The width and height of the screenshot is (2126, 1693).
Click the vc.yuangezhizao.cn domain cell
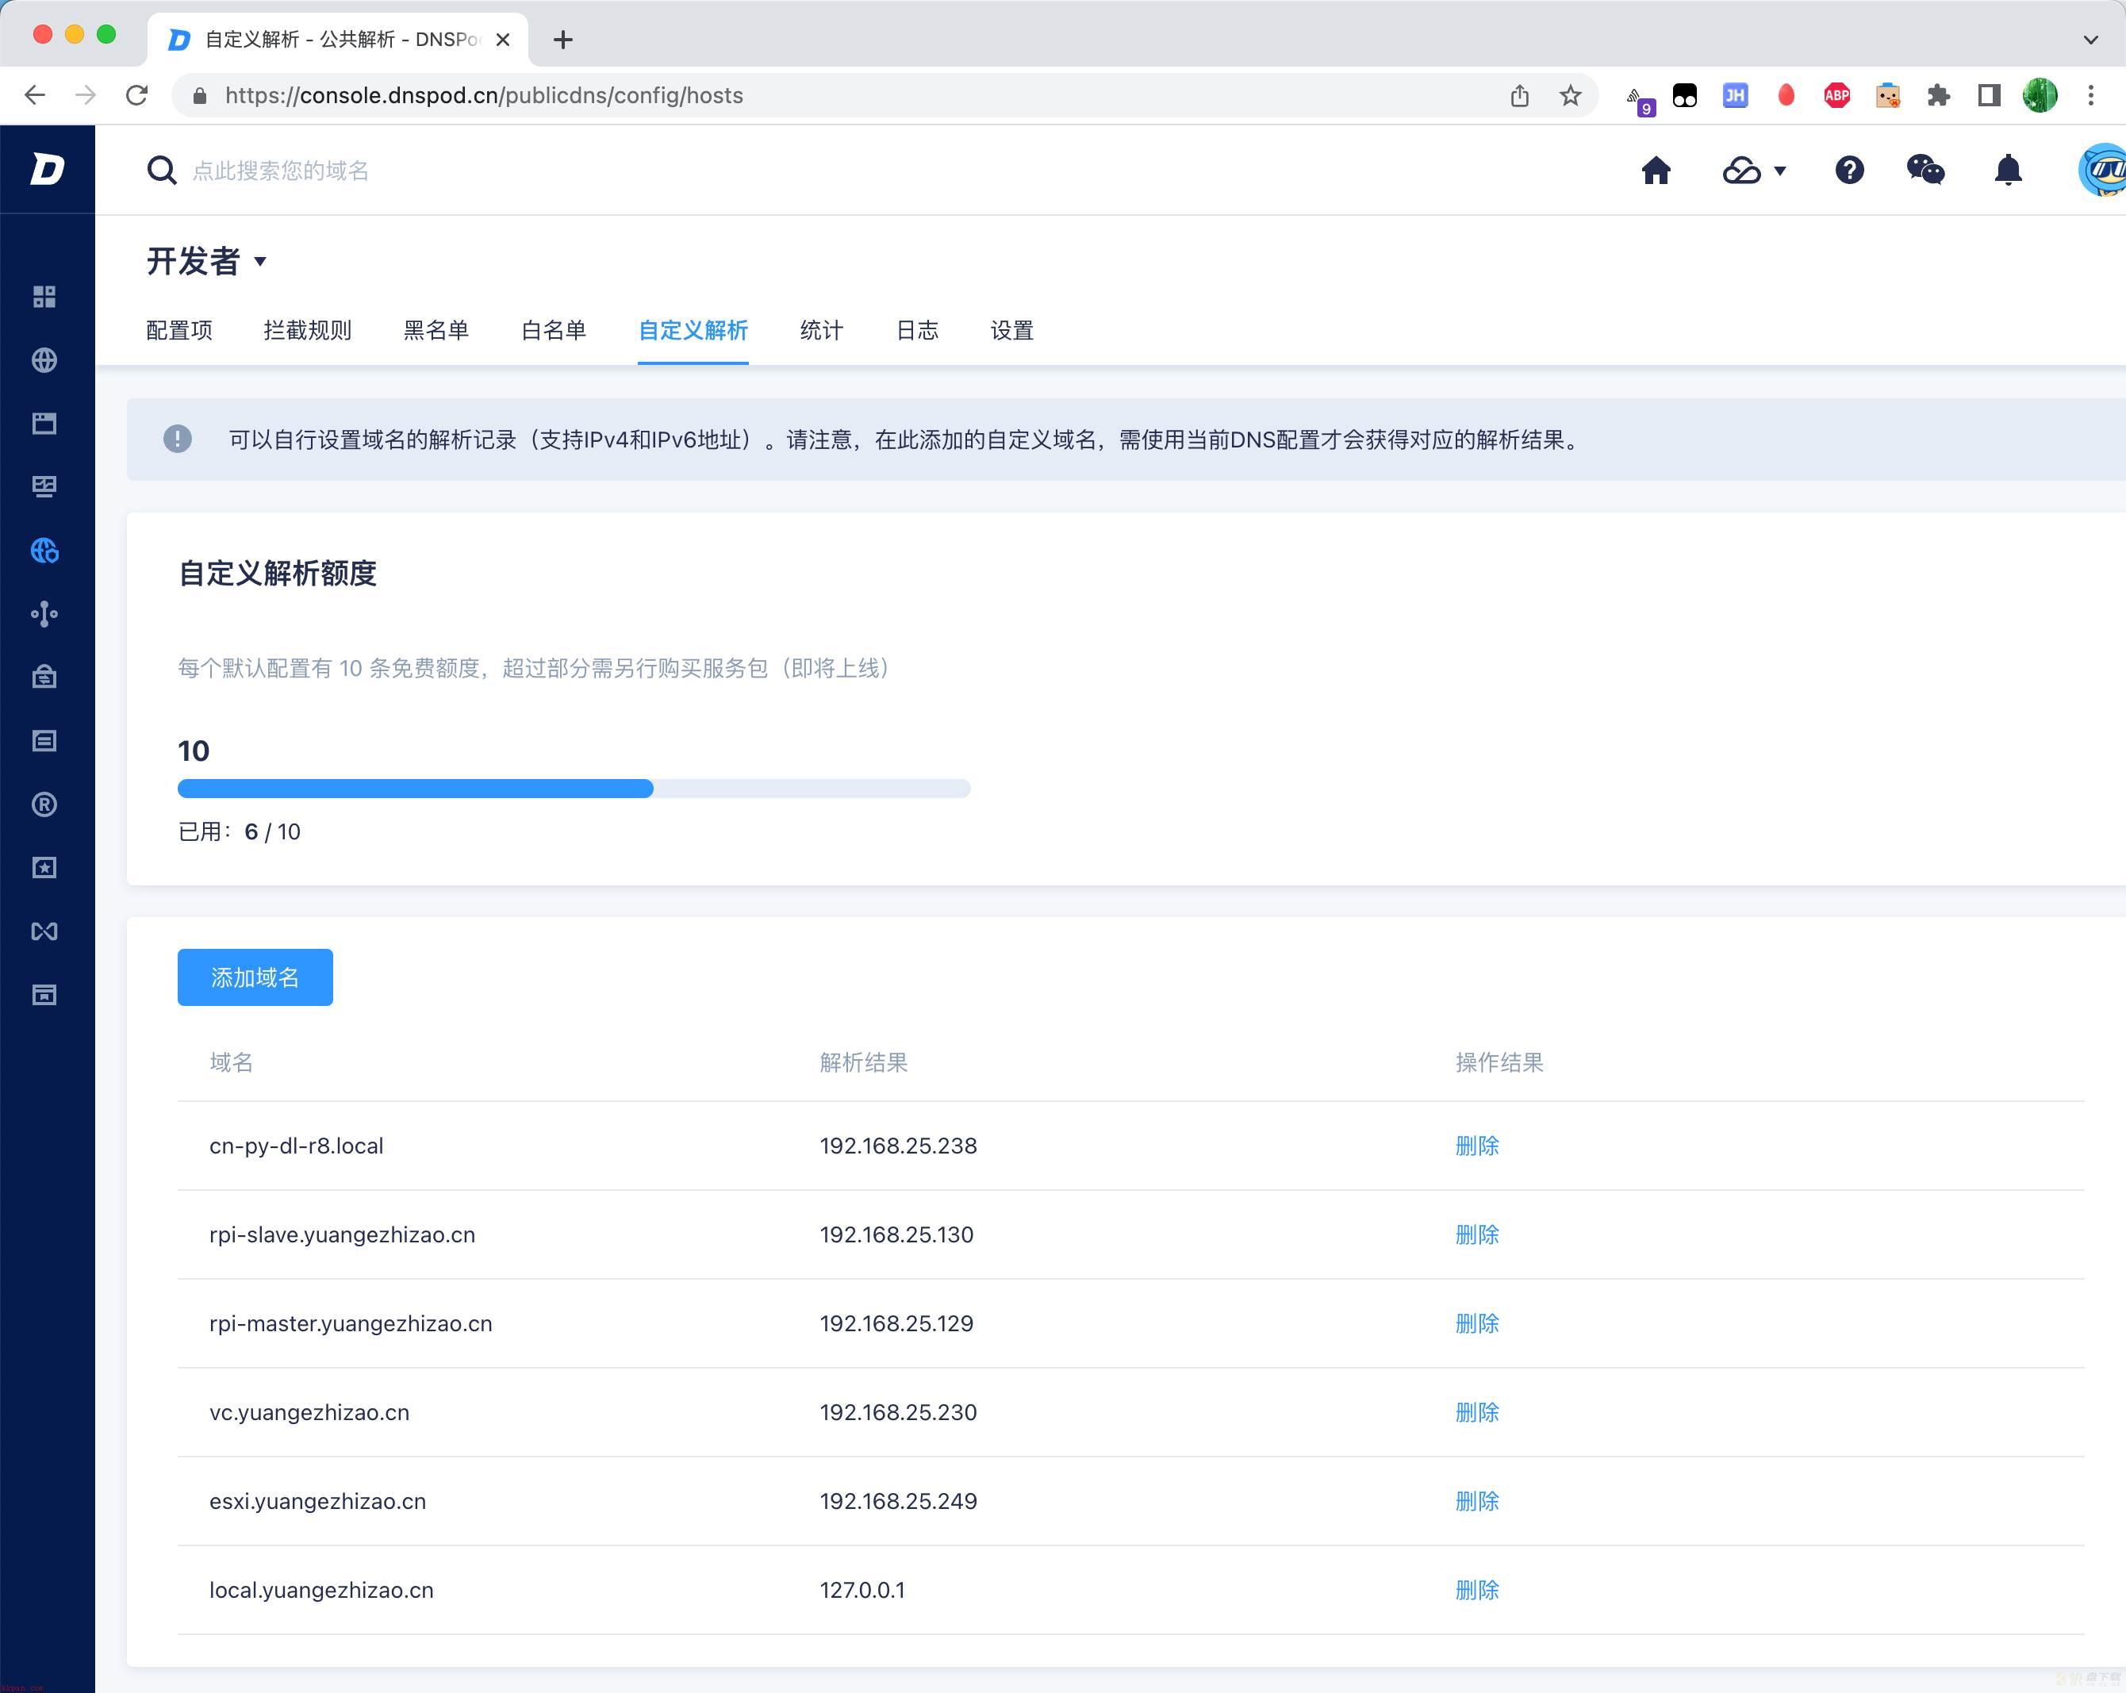[x=309, y=1412]
